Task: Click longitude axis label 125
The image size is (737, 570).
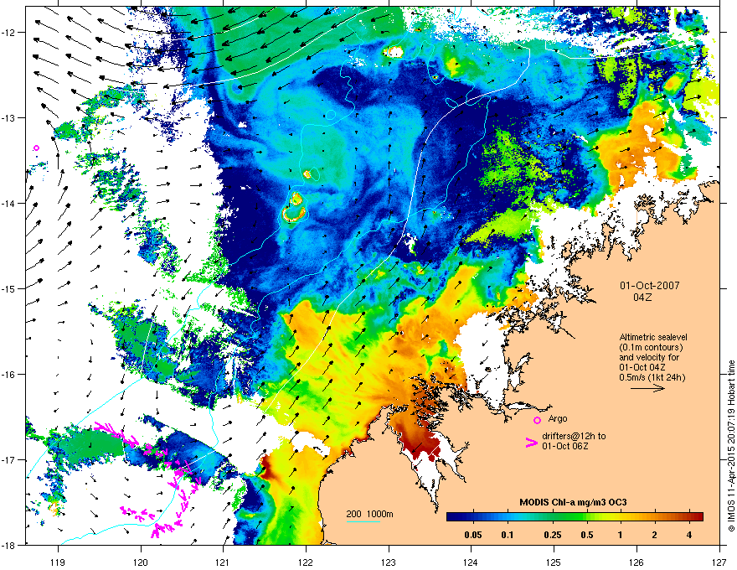Action: tap(554, 562)
